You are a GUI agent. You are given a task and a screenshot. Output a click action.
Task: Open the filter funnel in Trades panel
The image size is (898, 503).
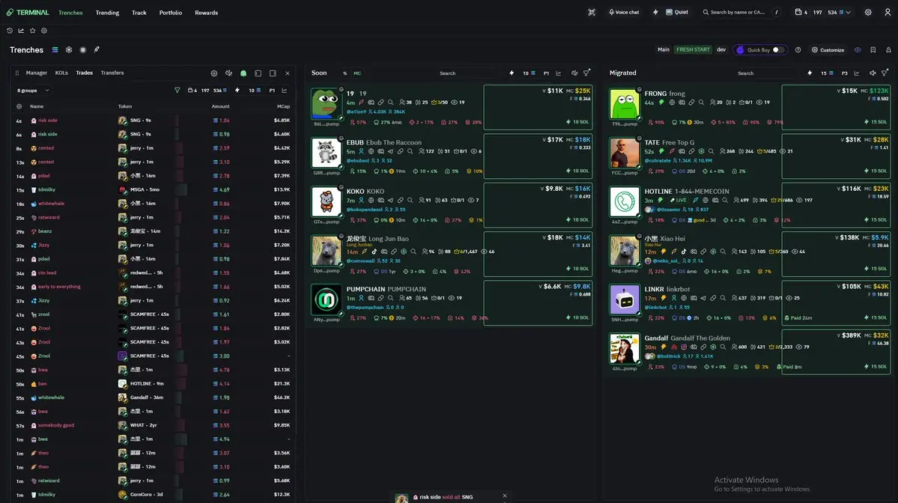(177, 91)
